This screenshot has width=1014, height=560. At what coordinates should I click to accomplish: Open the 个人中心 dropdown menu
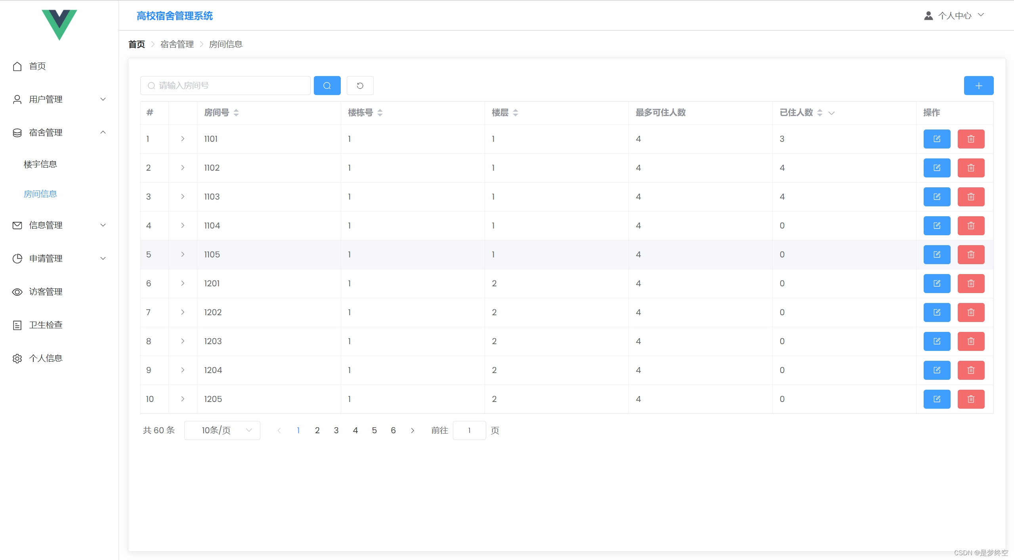pos(956,15)
